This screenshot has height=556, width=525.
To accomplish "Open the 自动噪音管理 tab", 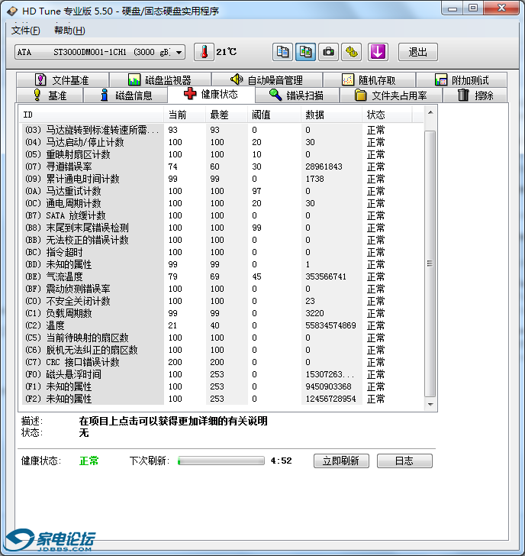I will coord(267,80).
